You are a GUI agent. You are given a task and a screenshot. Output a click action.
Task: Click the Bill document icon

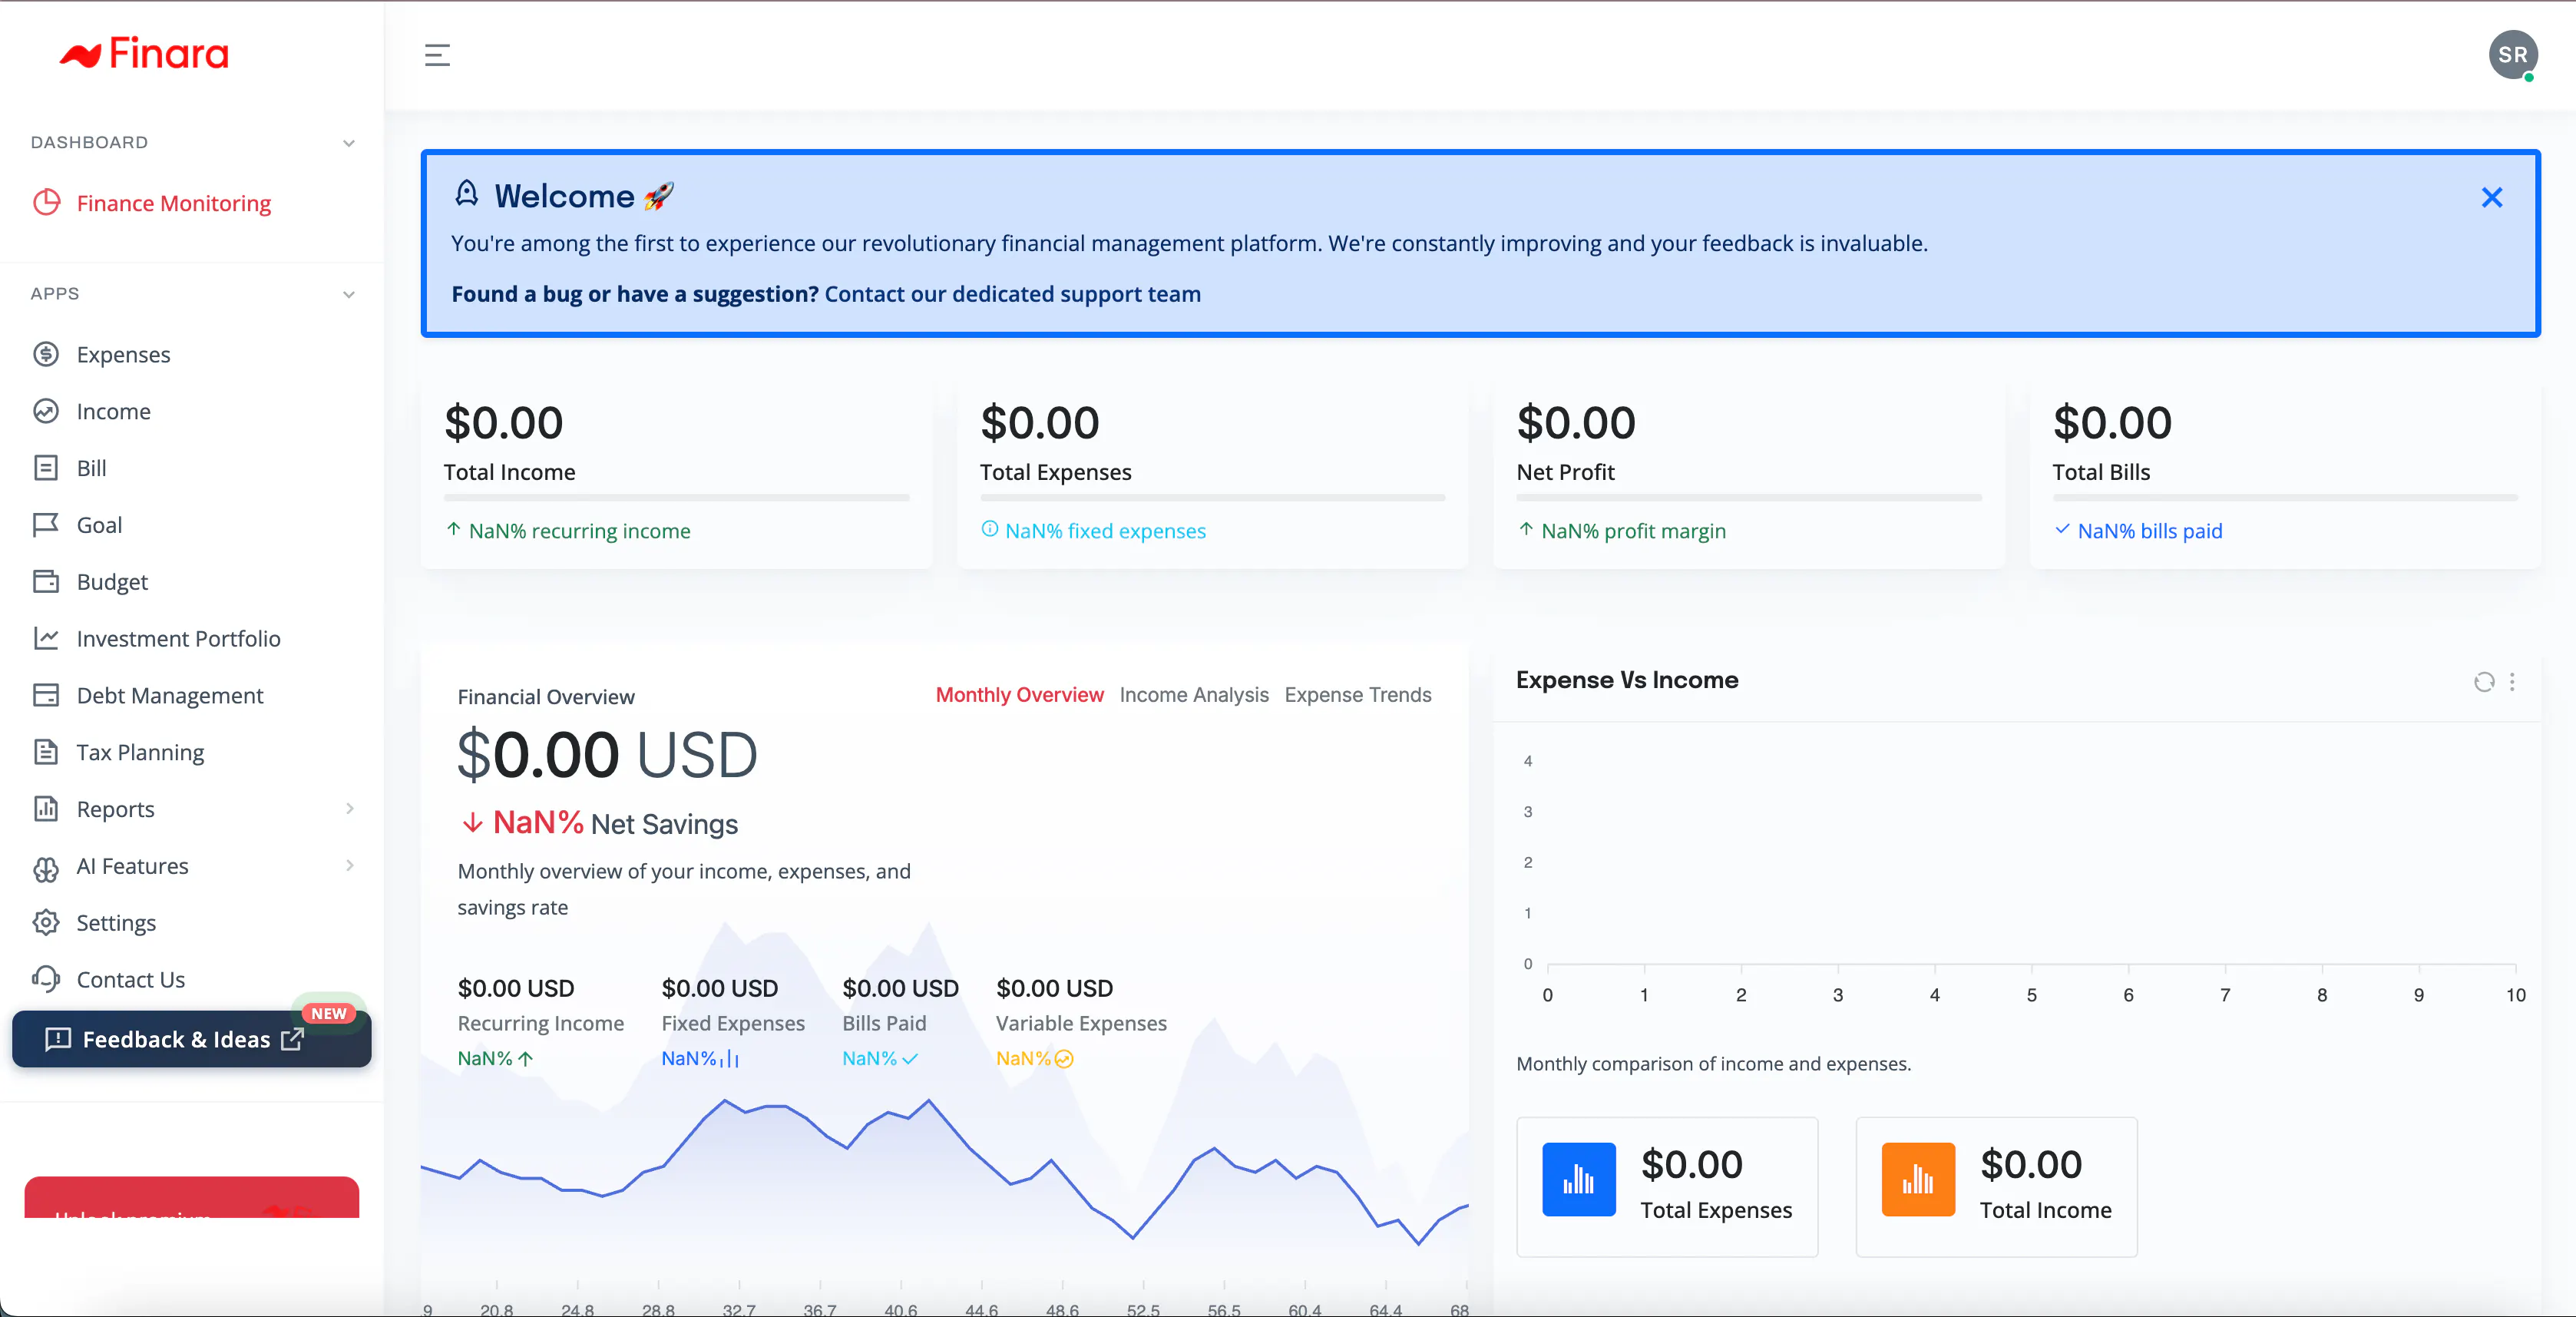point(46,468)
